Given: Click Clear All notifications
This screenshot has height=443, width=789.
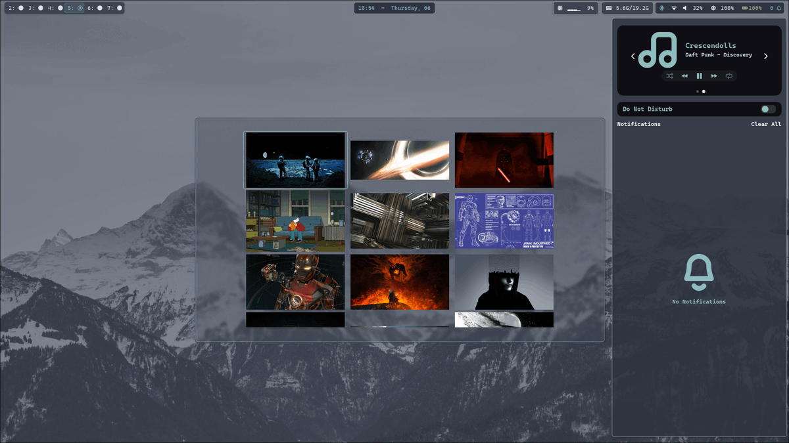Looking at the screenshot, I should click(x=766, y=124).
